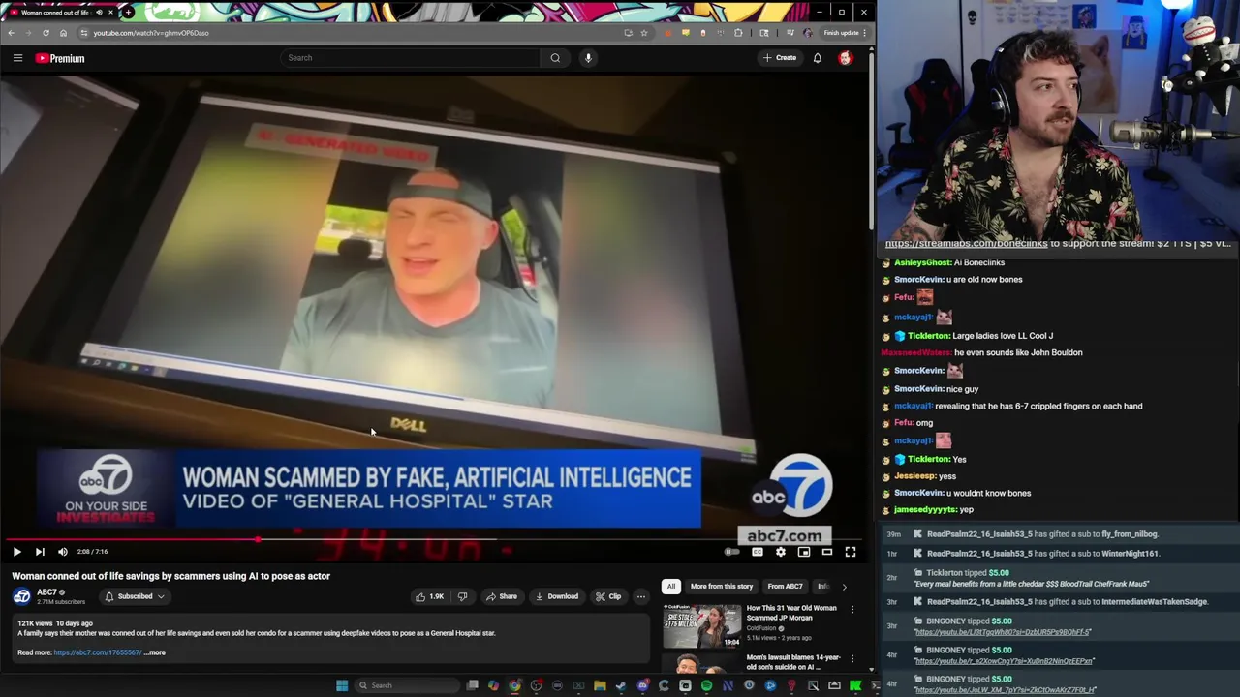Focus the YouTube search field

(x=412, y=58)
